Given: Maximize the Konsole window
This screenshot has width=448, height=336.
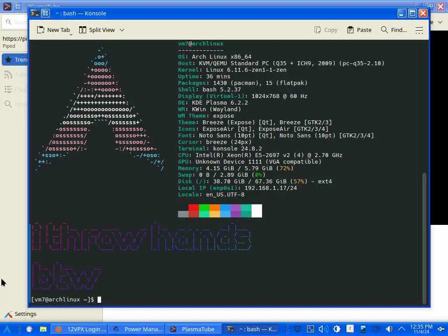Looking at the screenshot, I should (x=412, y=13).
